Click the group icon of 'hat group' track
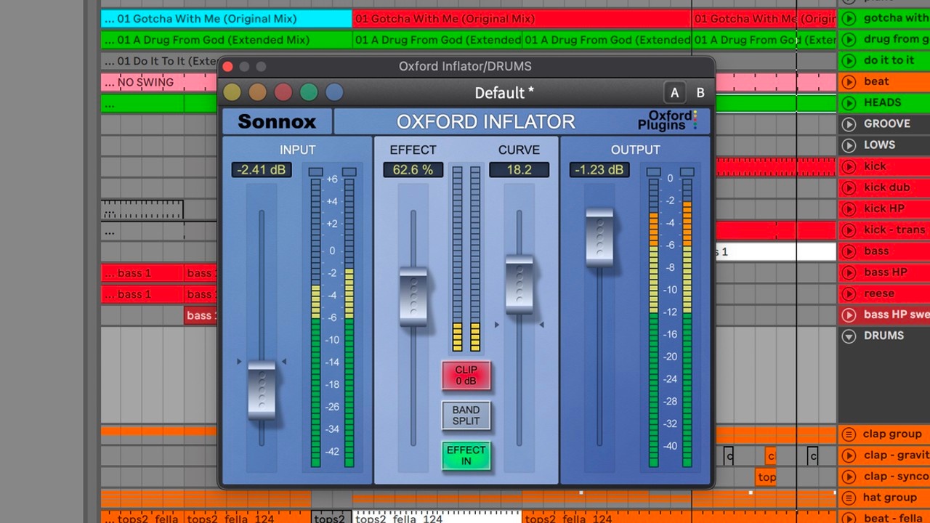930x523 pixels. click(x=849, y=498)
